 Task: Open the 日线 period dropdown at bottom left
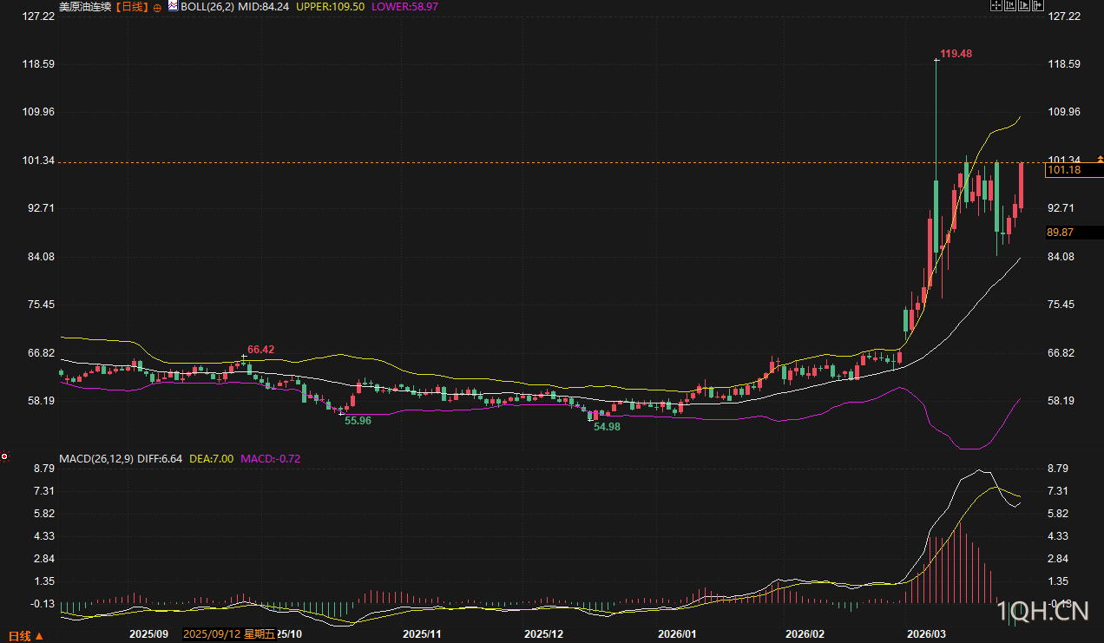(24, 635)
